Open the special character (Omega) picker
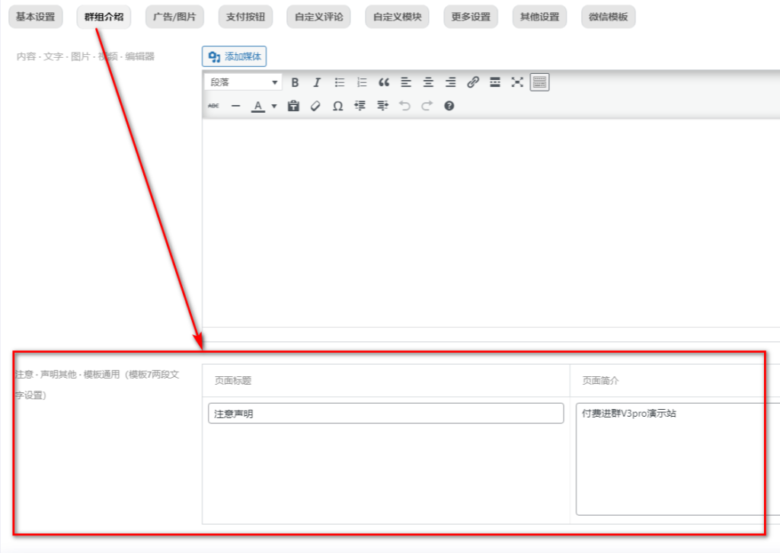Screen dimensions: 780x553 [337, 106]
